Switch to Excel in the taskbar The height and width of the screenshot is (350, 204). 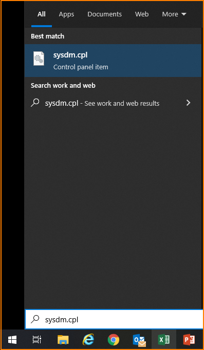(164, 340)
